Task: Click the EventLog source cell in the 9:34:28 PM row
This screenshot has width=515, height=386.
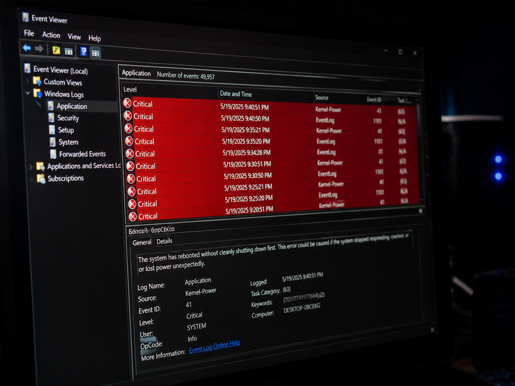Action: (x=326, y=152)
